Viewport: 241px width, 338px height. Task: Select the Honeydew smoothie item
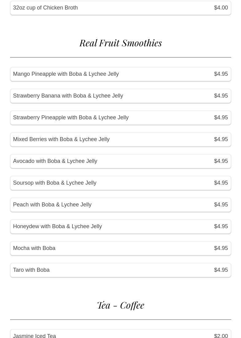point(57,226)
